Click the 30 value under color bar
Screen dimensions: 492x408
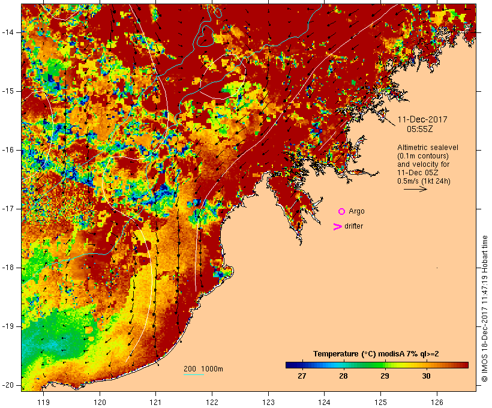pyautogui.click(x=426, y=376)
